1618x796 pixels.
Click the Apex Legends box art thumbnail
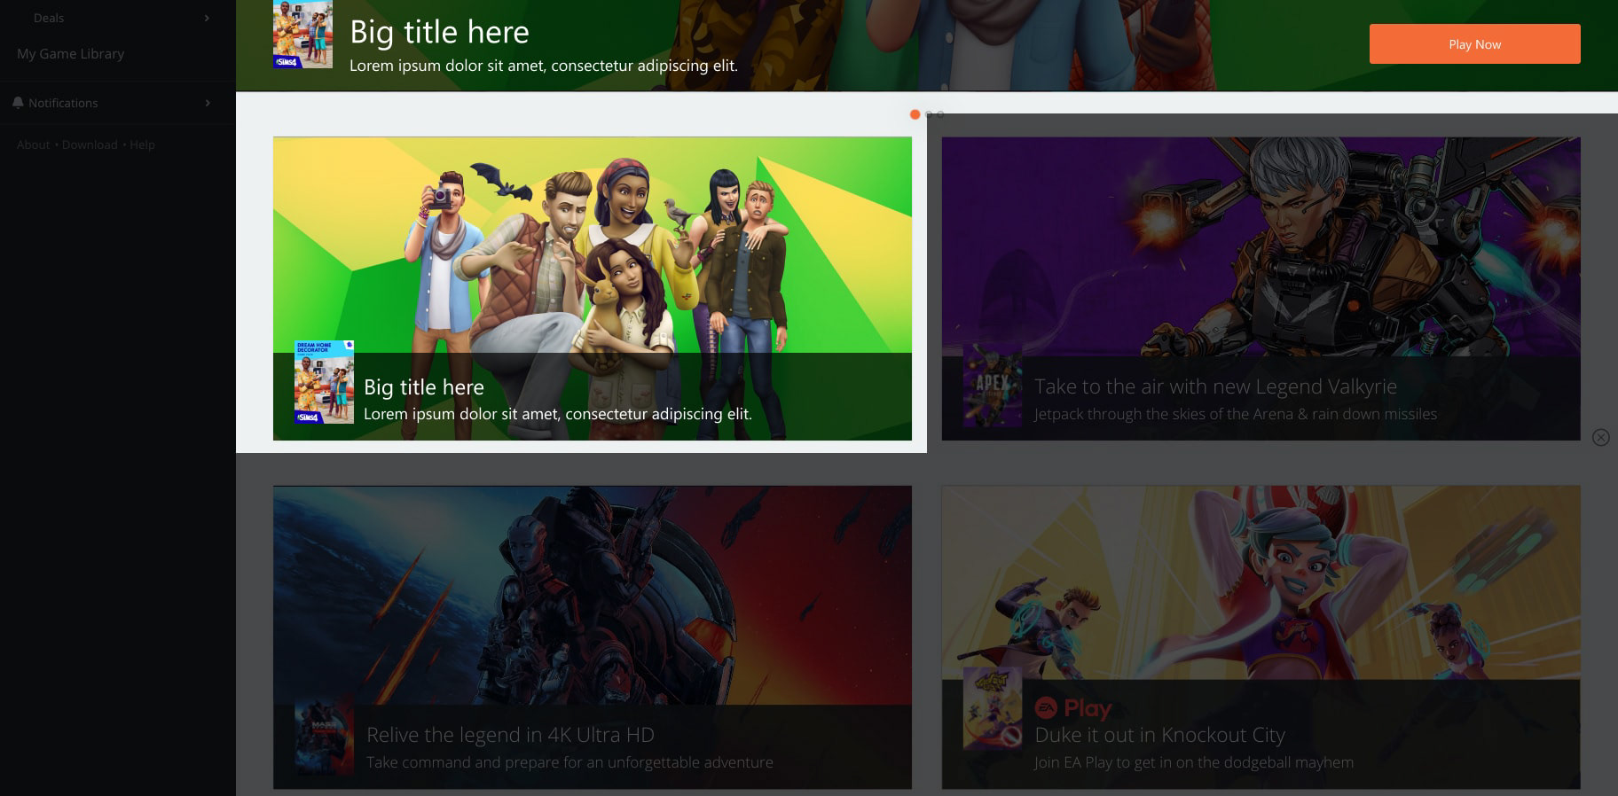click(x=993, y=386)
